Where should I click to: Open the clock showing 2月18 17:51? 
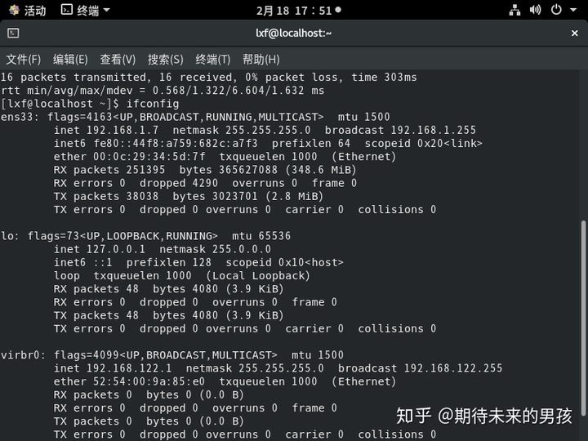coord(299,11)
